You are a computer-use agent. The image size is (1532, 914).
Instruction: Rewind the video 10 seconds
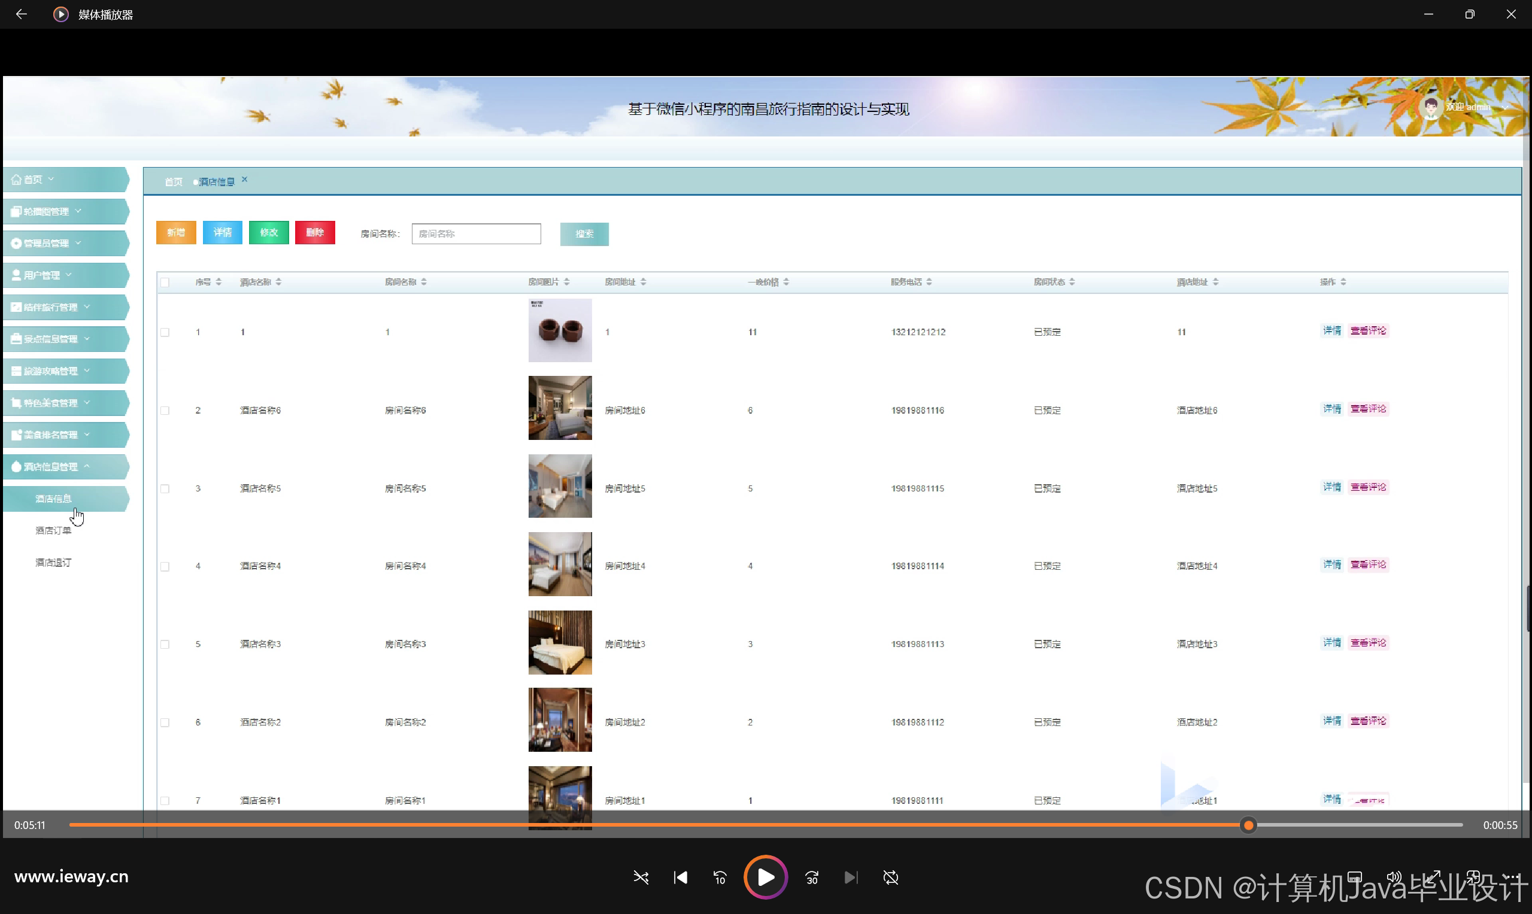[x=720, y=877]
